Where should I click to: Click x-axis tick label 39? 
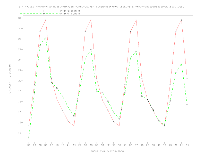pyautogui.click(x=102, y=145)
